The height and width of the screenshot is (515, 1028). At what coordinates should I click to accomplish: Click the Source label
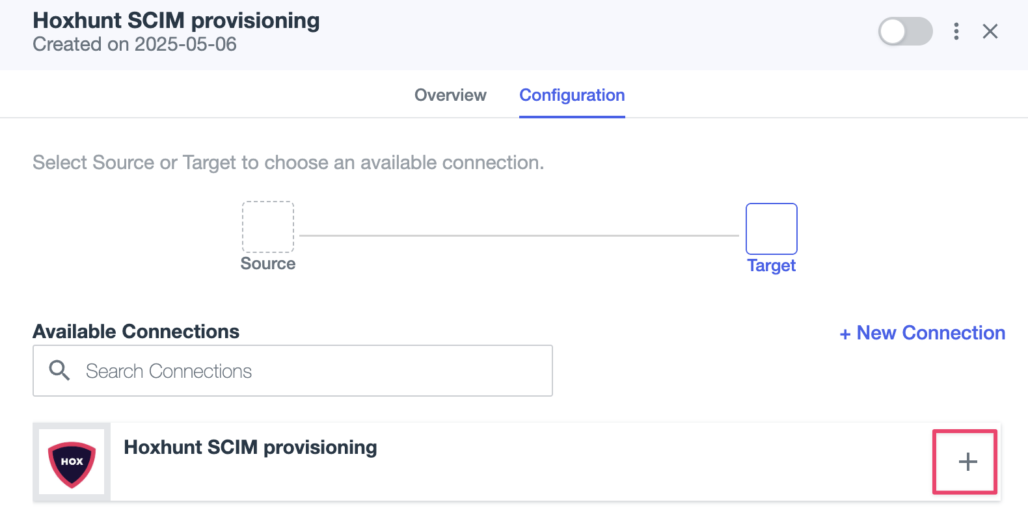(268, 263)
